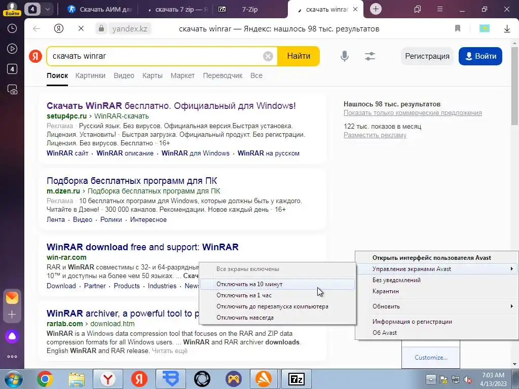This screenshot has width=519, height=389.
Task: Click the Yandex Я button in address bar
Action: pos(59,29)
